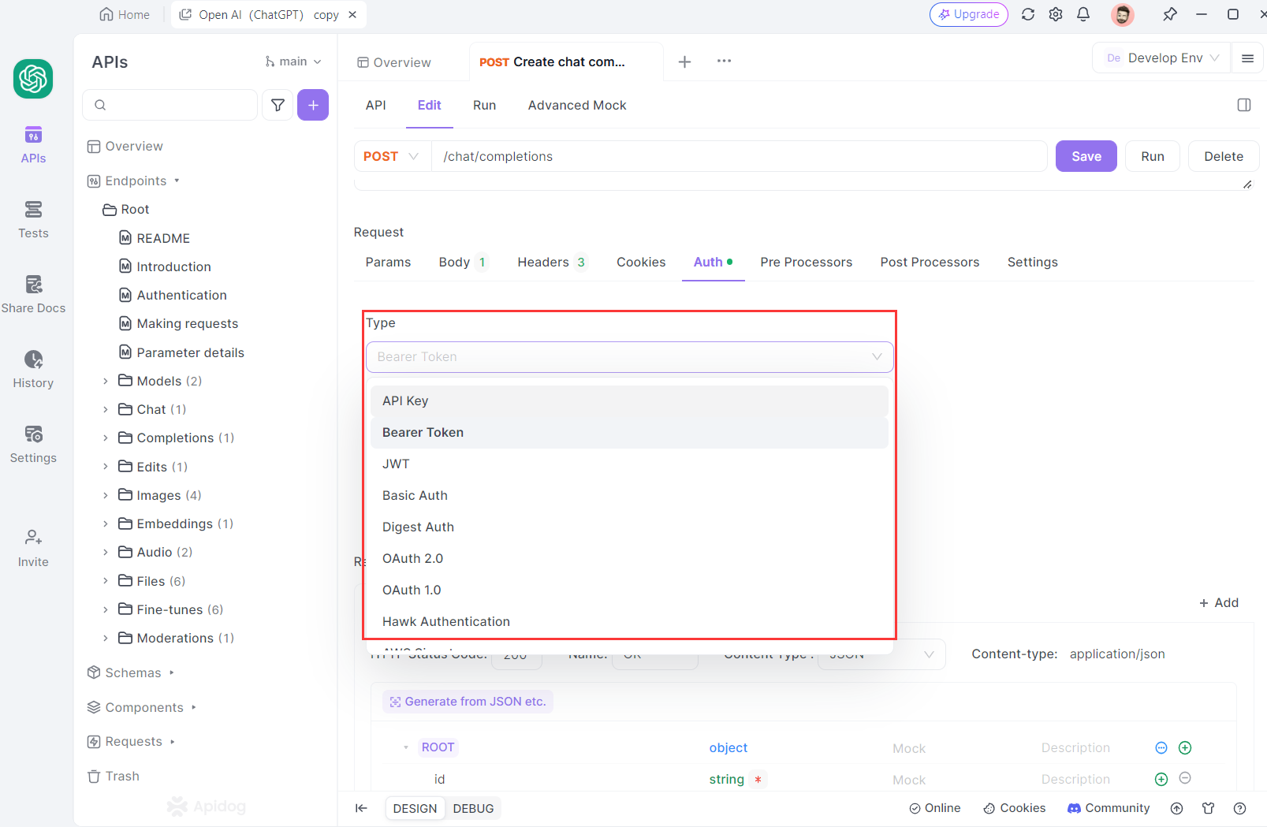Click the + Add response button
This screenshot has width=1267, height=827.
tap(1218, 602)
